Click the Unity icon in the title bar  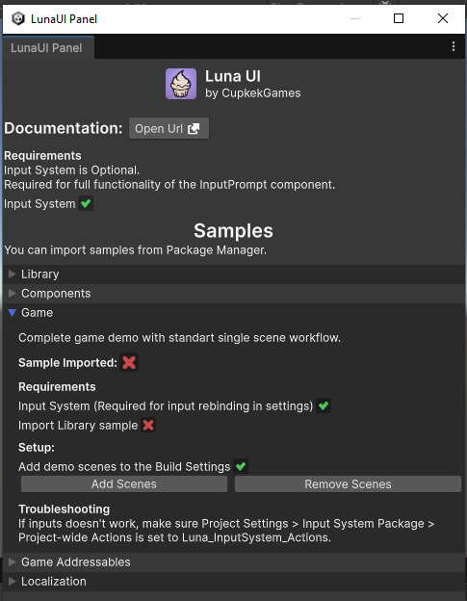18,18
